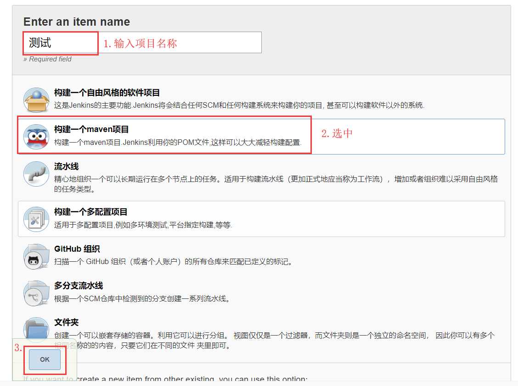Click the description 适用于多配置项目
This screenshot has width=518, height=386.
tap(143, 225)
